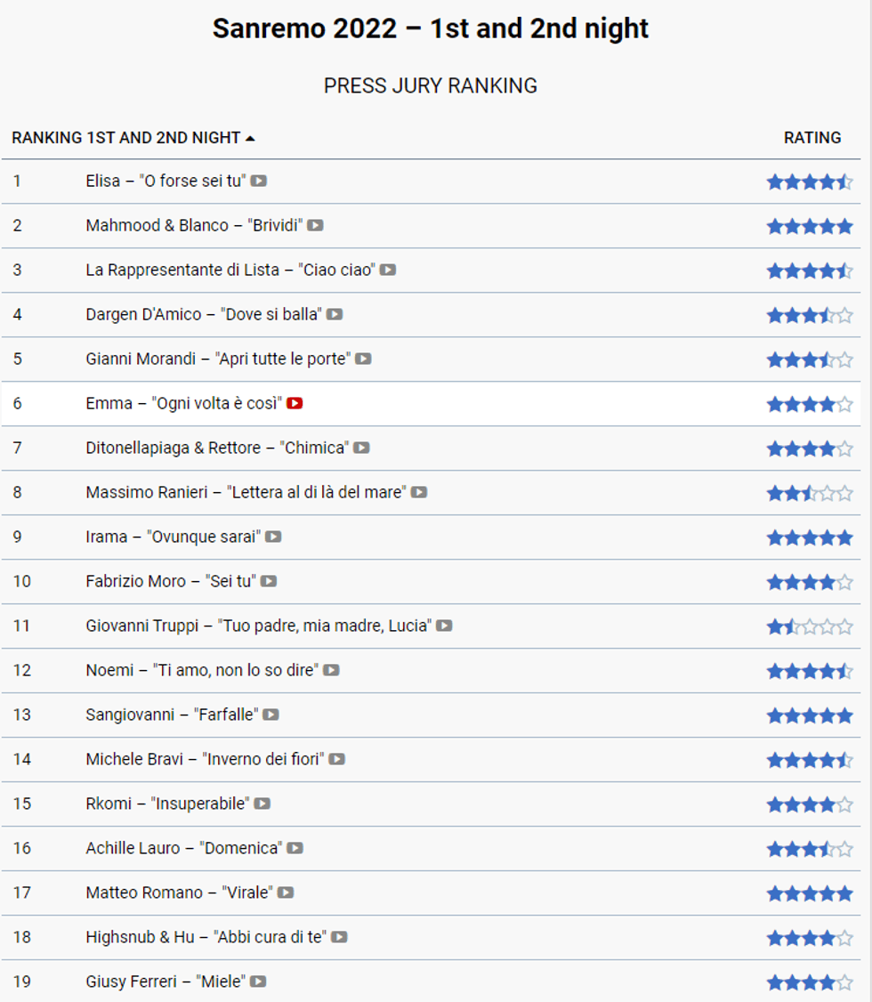
Task: Play video next to "Apri tutte le porte"
Action: [363, 359]
